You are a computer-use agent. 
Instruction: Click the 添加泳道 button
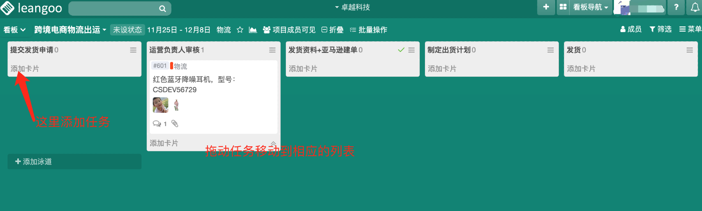[x=34, y=161]
